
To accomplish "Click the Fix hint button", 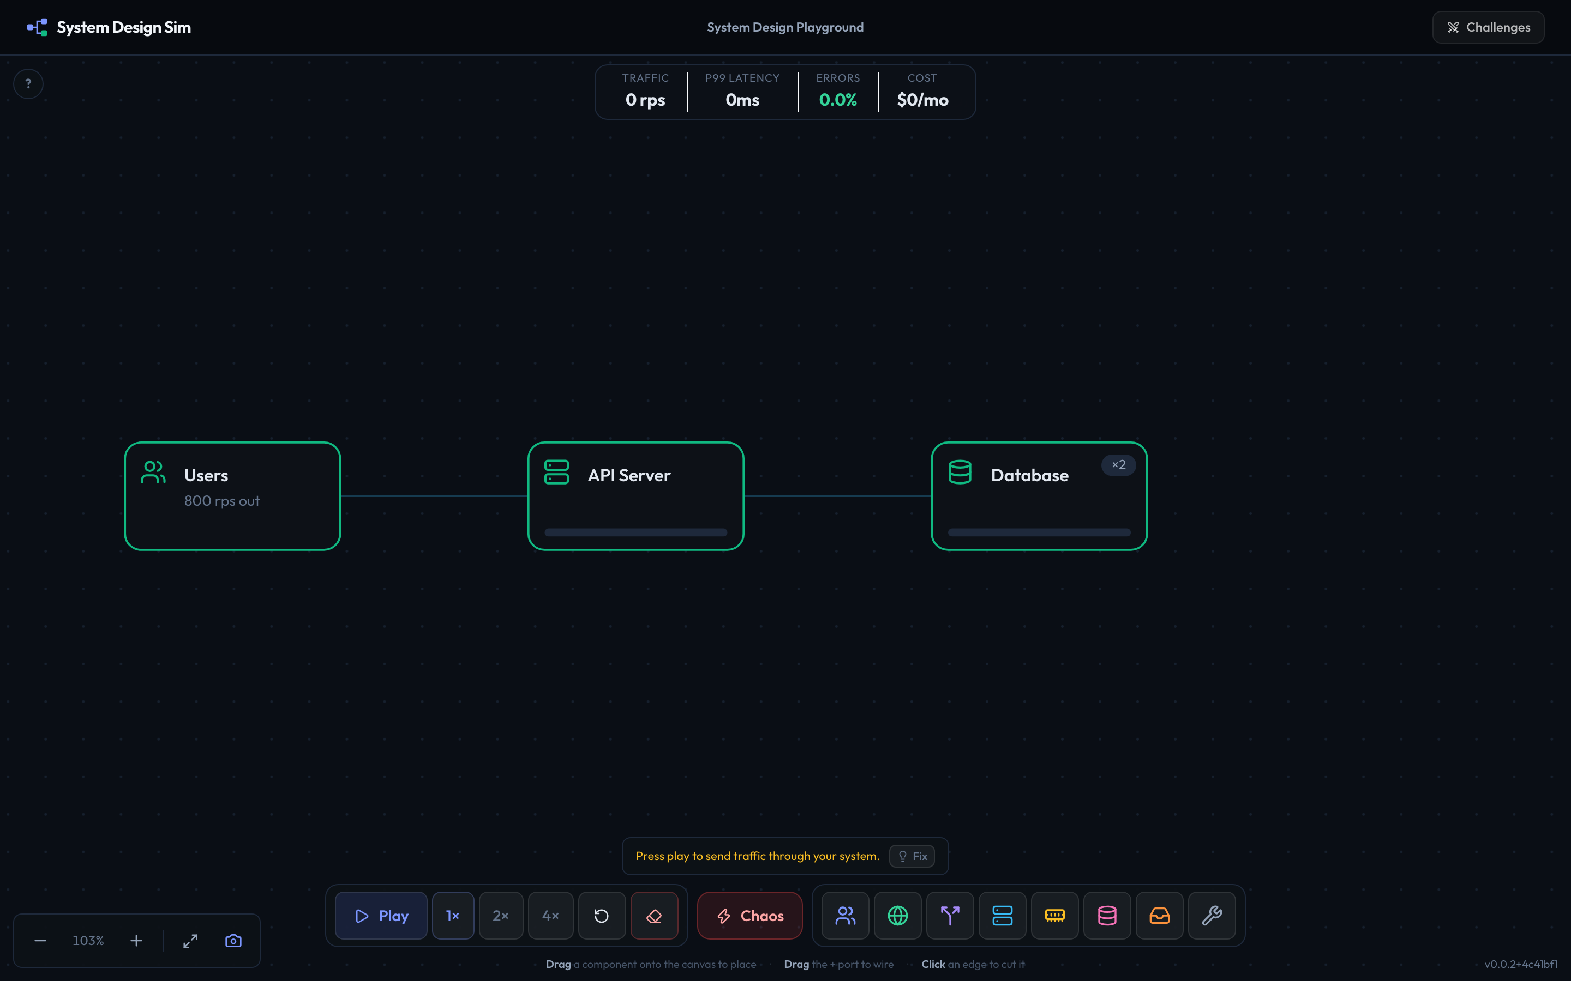I will (912, 856).
